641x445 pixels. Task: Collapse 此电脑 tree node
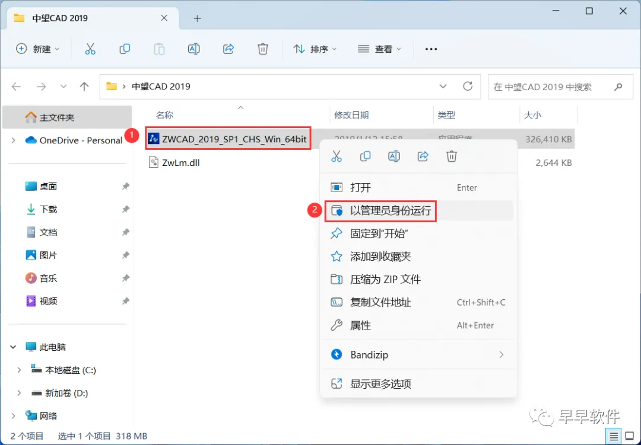tap(14, 347)
